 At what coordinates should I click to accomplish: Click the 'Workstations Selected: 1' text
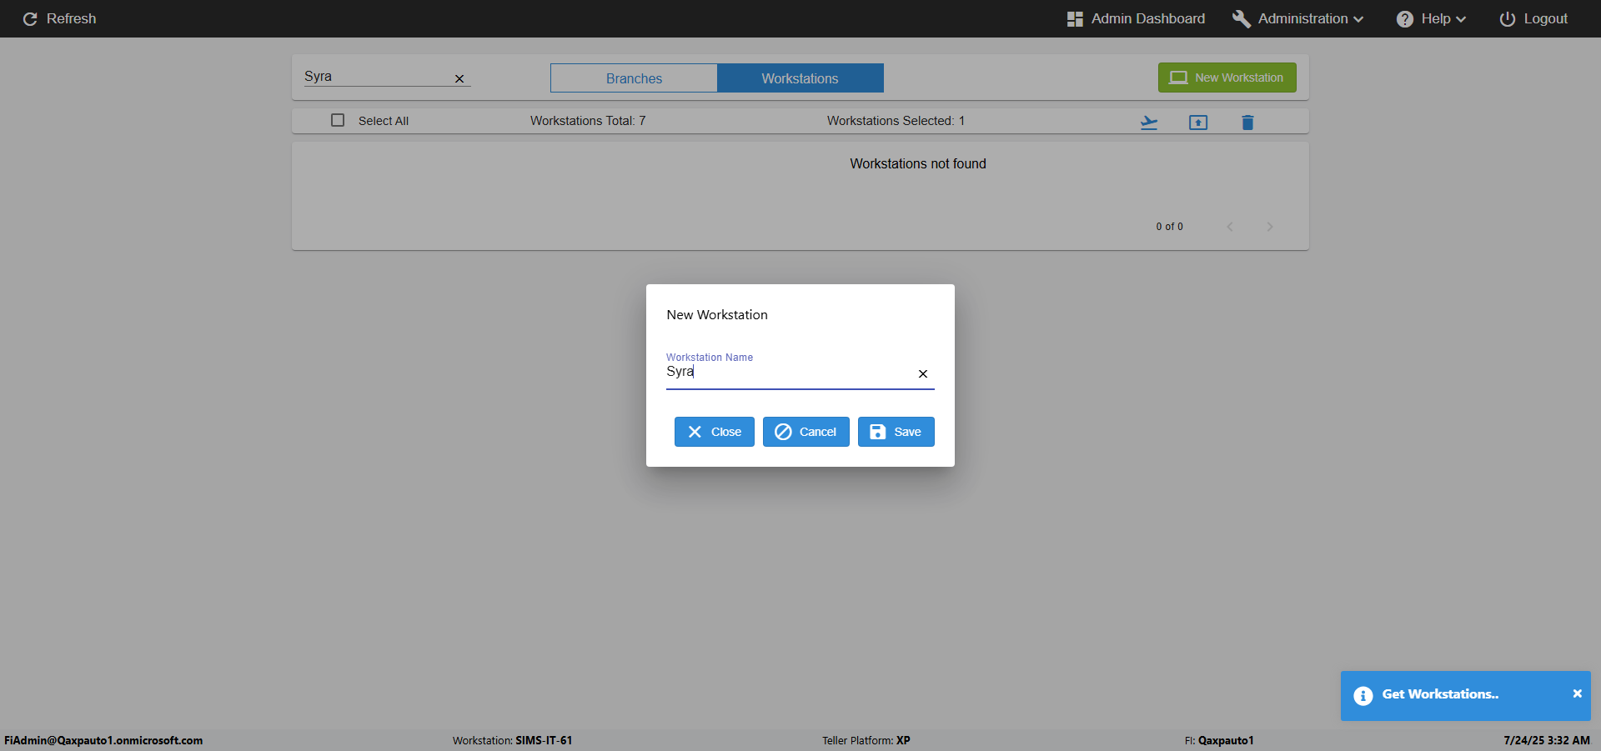[x=896, y=121]
